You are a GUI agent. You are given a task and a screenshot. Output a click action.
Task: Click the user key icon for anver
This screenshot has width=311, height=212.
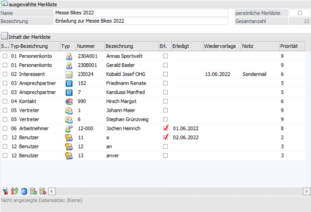click(69, 155)
